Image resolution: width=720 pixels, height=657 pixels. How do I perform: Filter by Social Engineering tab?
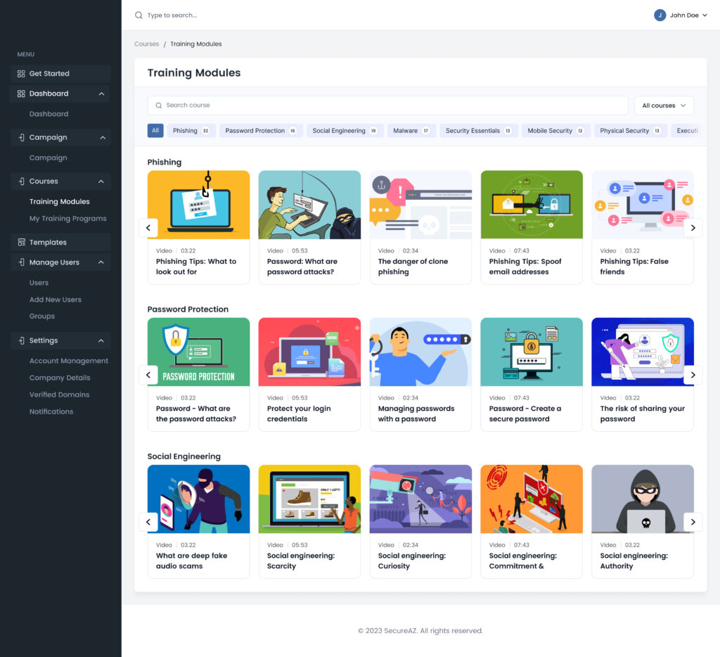click(x=345, y=130)
